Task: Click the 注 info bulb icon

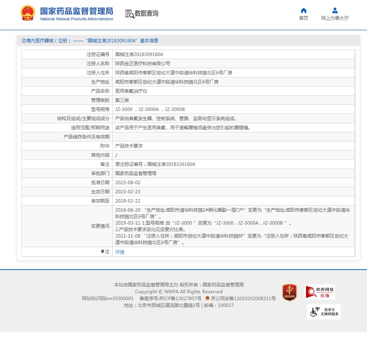Action: [x=102, y=252]
